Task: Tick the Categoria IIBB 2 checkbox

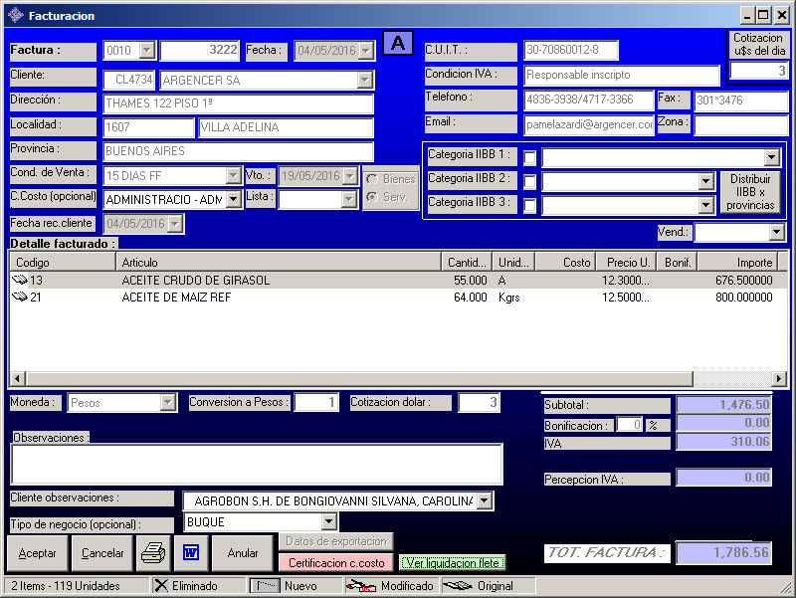Action: 530,182
